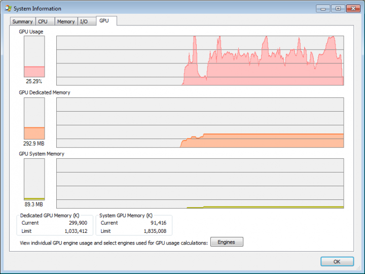Confirm with the OK button
The image size is (365, 274).
click(337, 261)
